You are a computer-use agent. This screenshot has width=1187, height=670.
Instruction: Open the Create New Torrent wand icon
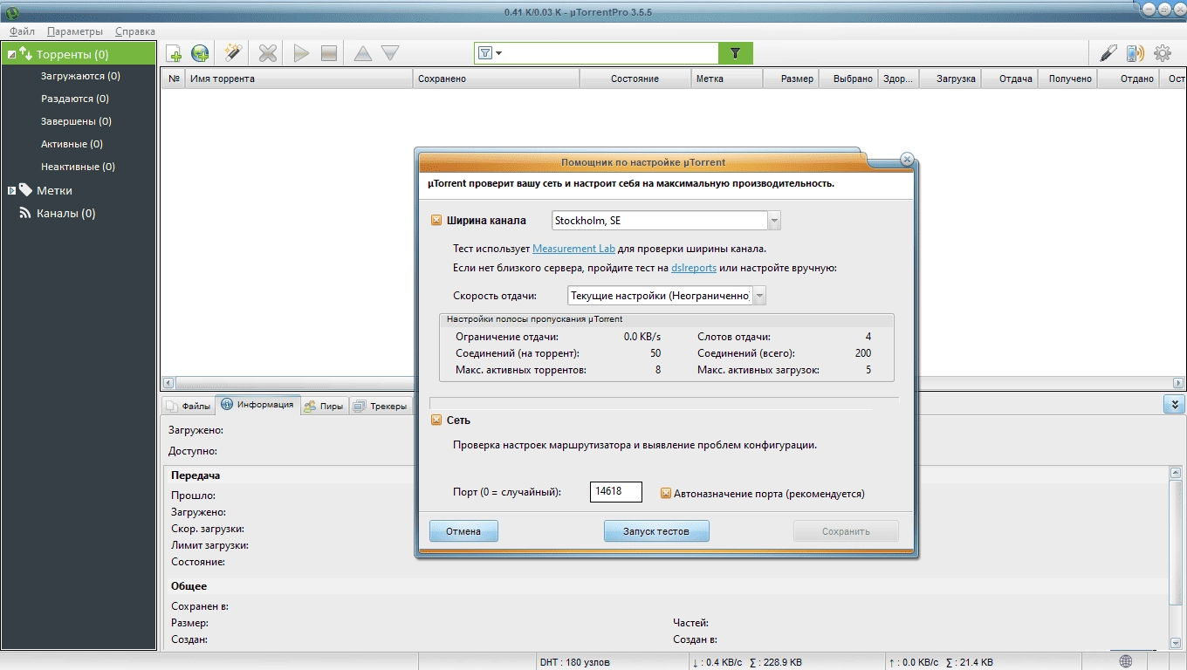point(232,53)
